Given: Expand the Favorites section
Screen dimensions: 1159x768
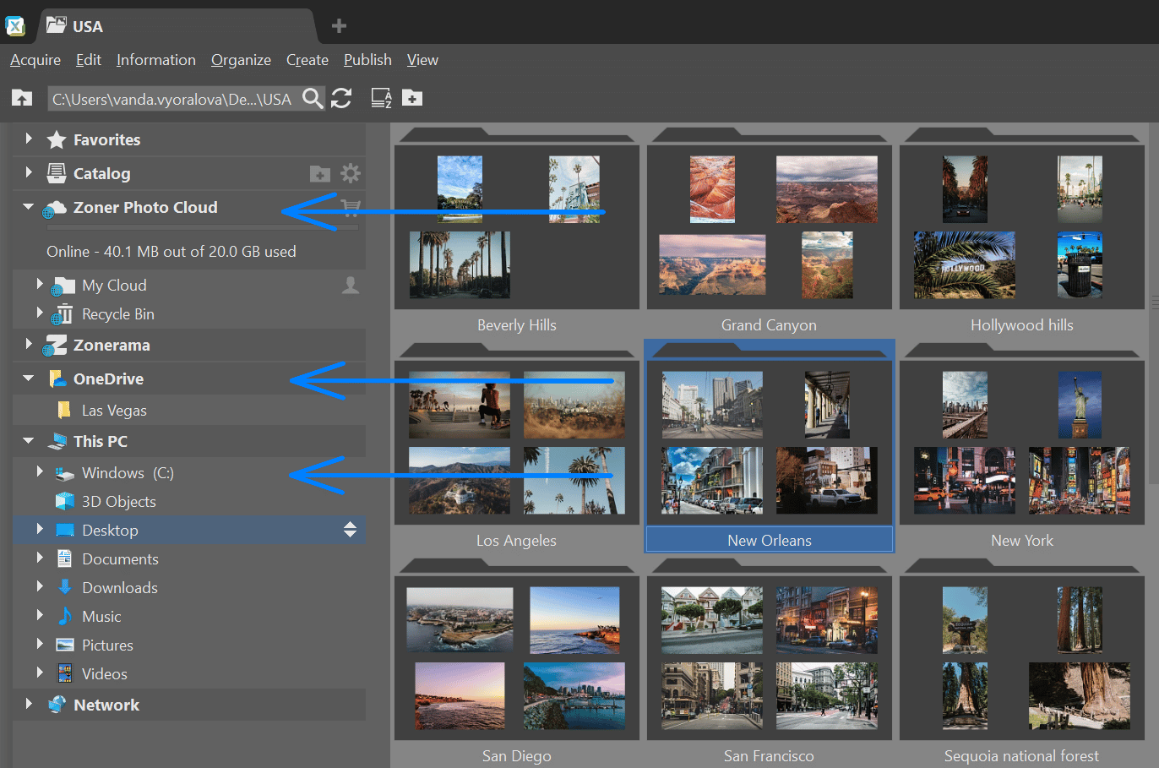Looking at the screenshot, I should (x=29, y=139).
